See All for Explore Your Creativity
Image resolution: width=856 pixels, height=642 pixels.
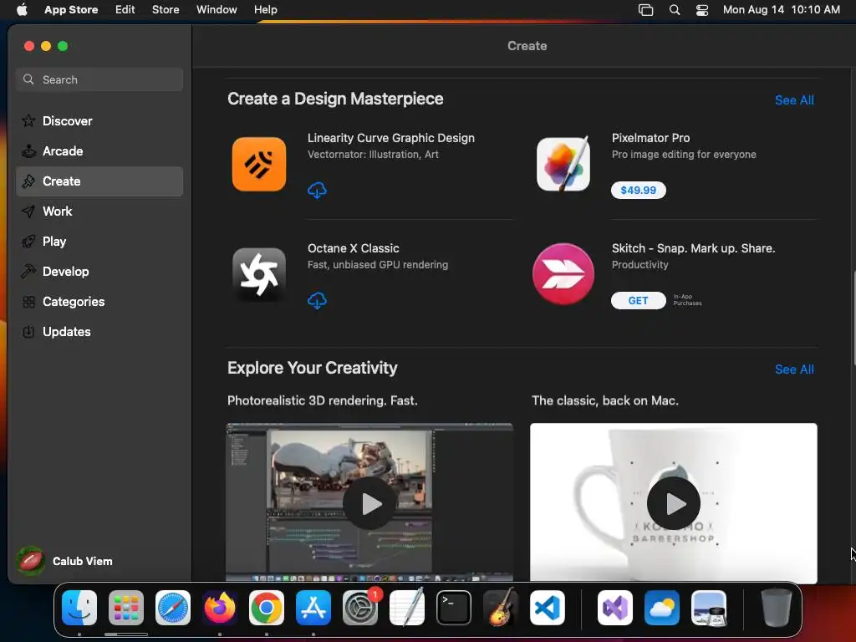coord(794,369)
